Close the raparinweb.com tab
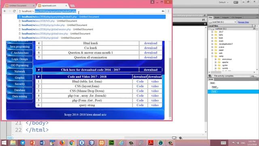 coord(66,6)
